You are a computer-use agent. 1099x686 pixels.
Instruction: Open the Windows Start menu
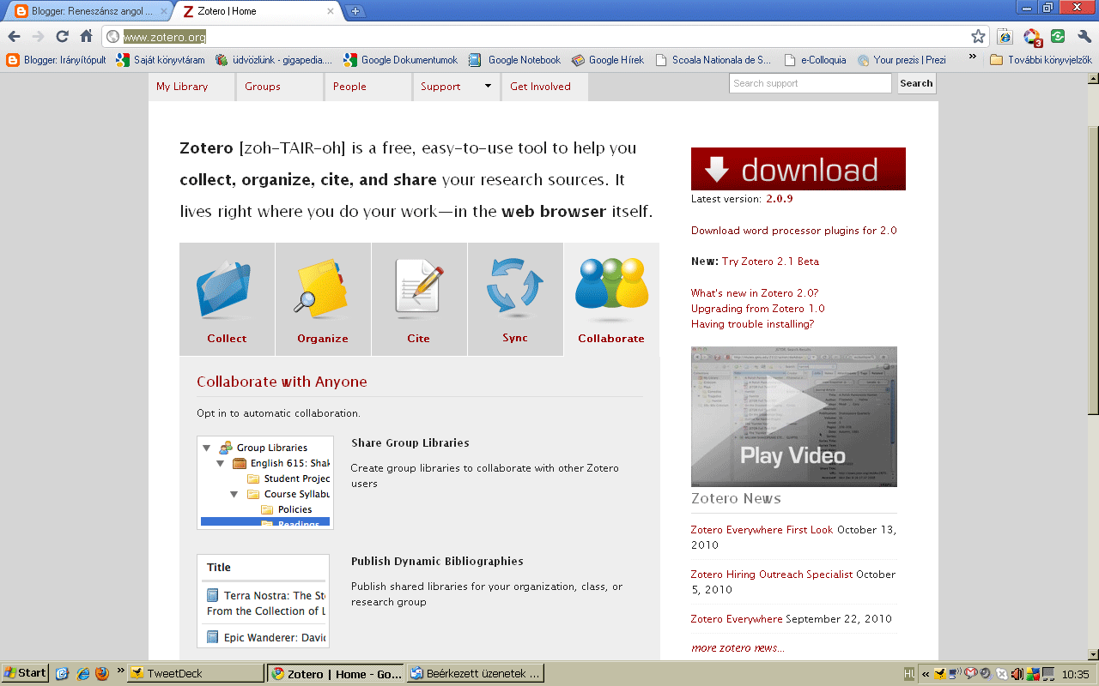(25, 673)
